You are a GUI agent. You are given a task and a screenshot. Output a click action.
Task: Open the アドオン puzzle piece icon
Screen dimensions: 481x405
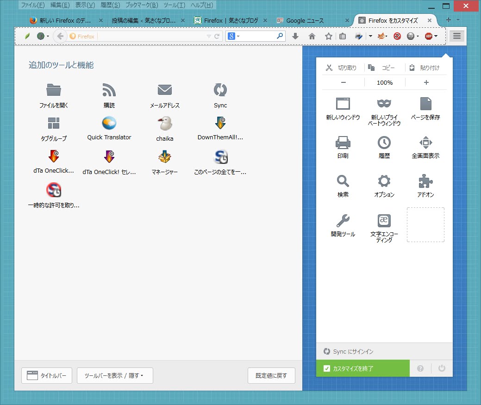(425, 181)
